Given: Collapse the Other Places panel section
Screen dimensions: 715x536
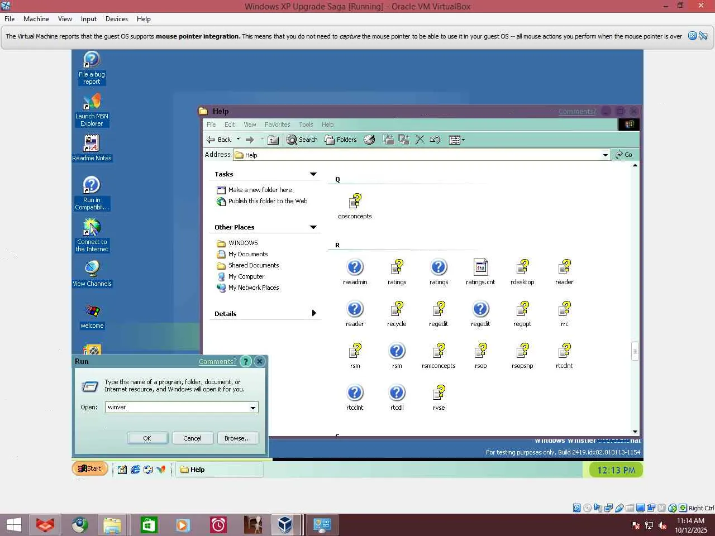Looking at the screenshot, I should 313,227.
